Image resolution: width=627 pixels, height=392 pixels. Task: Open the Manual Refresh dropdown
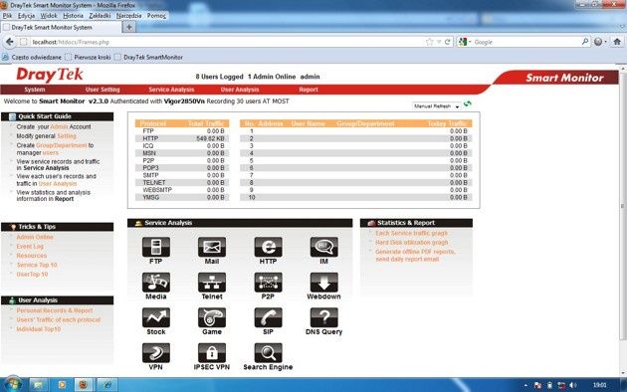pyautogui.click(x=436, y=106)
